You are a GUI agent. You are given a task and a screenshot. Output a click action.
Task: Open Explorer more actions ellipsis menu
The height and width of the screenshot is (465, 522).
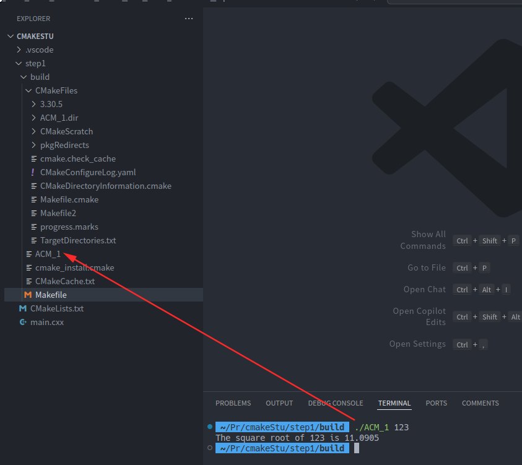[x=189, y=19]
